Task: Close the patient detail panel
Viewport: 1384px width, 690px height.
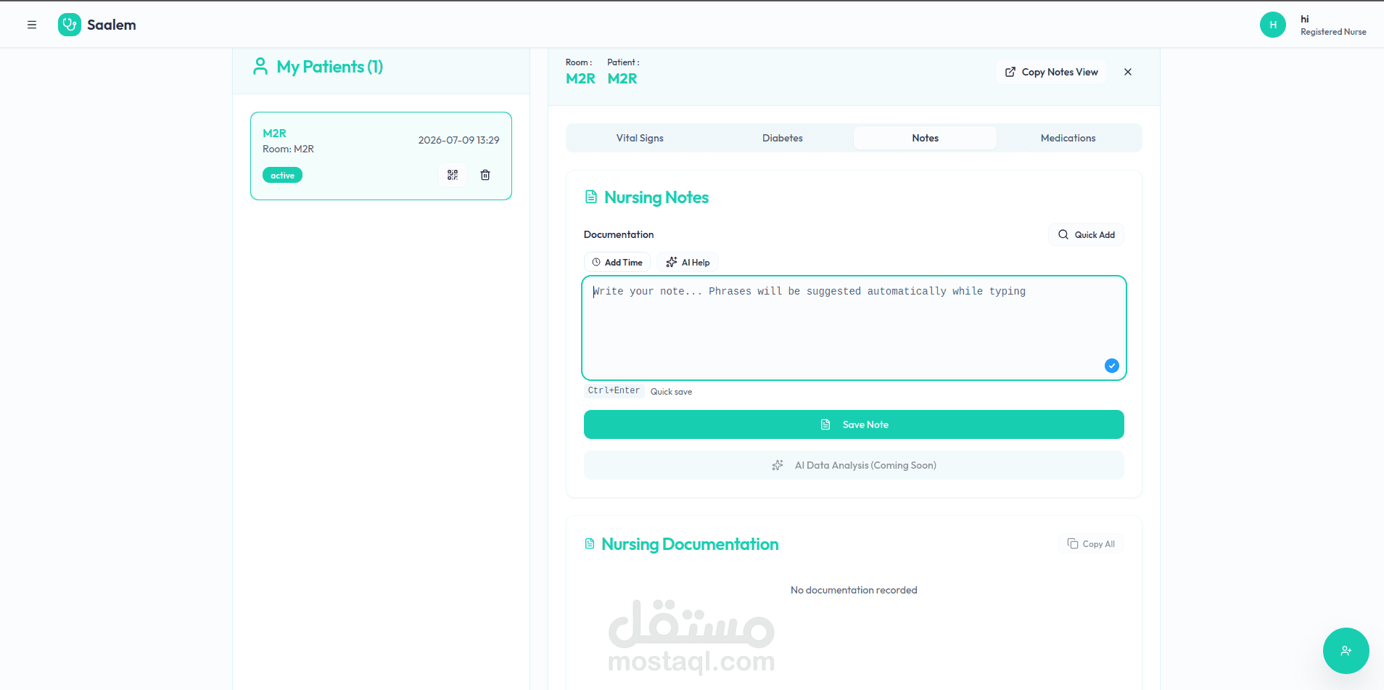Action: (x=1128, y=72)
